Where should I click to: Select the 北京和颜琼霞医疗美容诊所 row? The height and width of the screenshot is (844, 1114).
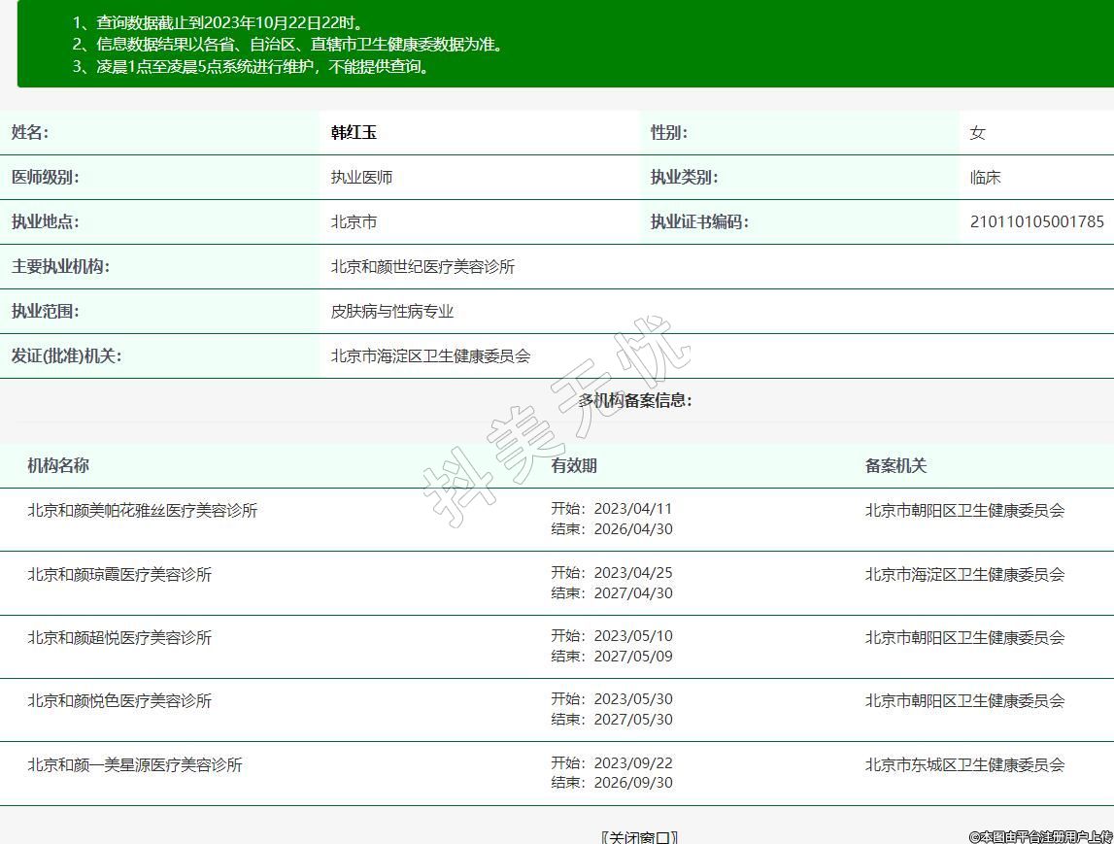coord(119,574)
